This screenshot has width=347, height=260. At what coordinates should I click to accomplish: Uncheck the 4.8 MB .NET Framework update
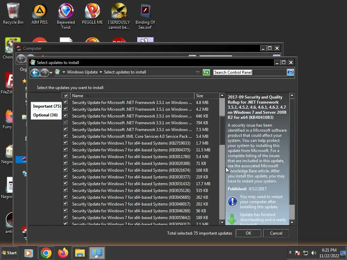coord(65,102)
